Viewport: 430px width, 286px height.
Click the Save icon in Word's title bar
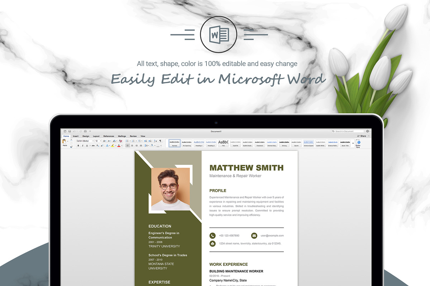(x=70, y=131)
